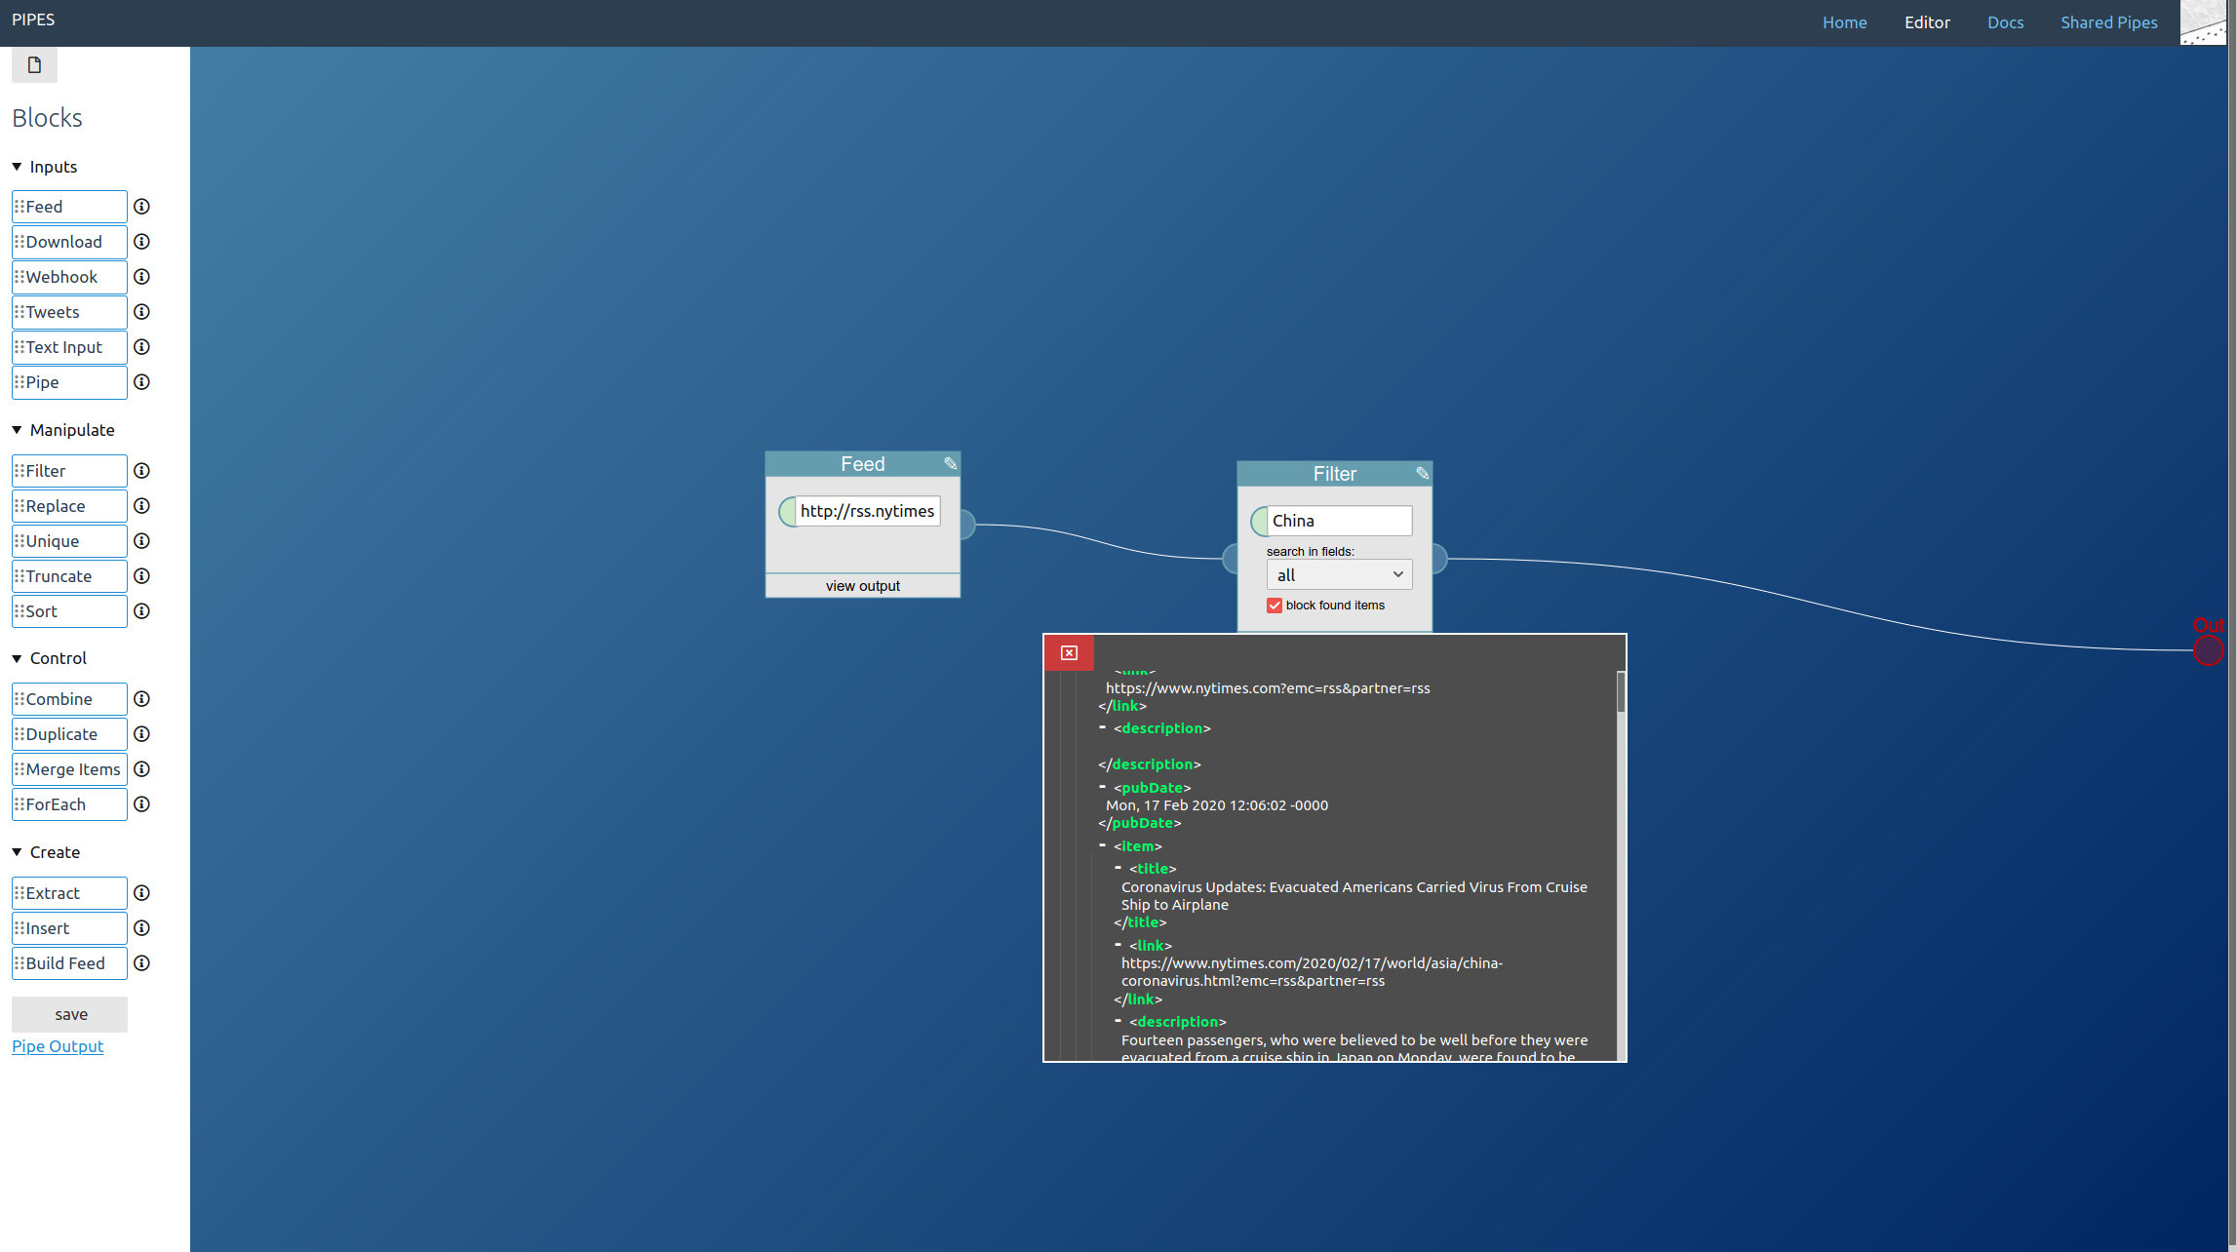Show info for the Sort block
Image resolution: width=2237 pixels, height=1252 pixels.
click(x=141, y=611)
